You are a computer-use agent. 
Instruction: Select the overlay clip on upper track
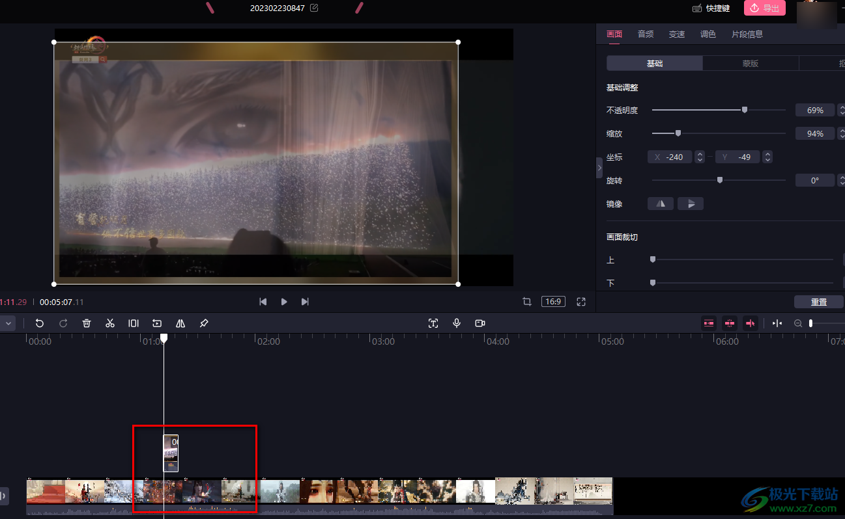point(171,453)
